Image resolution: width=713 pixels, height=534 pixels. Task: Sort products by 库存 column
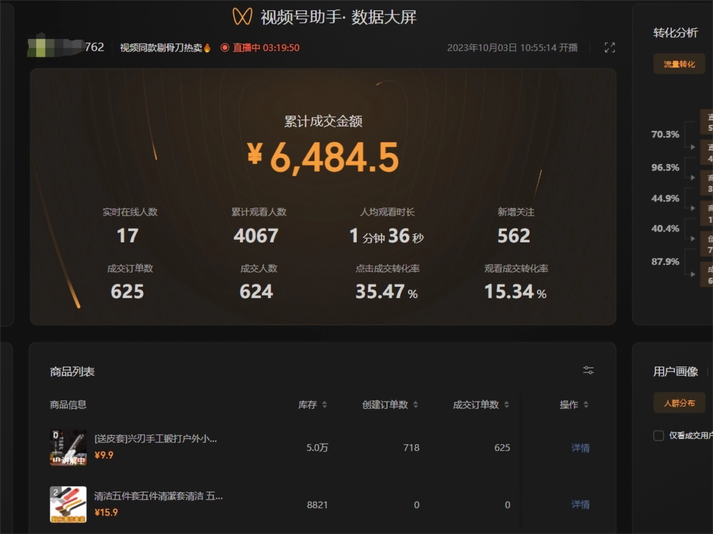tap(326, 404)
